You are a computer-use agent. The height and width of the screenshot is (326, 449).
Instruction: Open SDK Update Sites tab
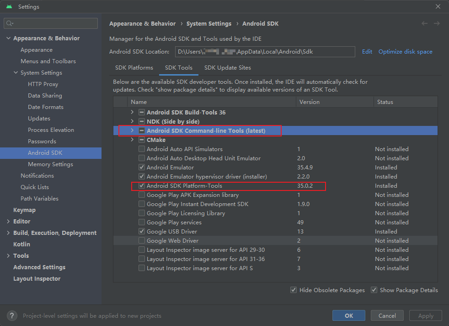pyautogui.click(x=228, y=68)
